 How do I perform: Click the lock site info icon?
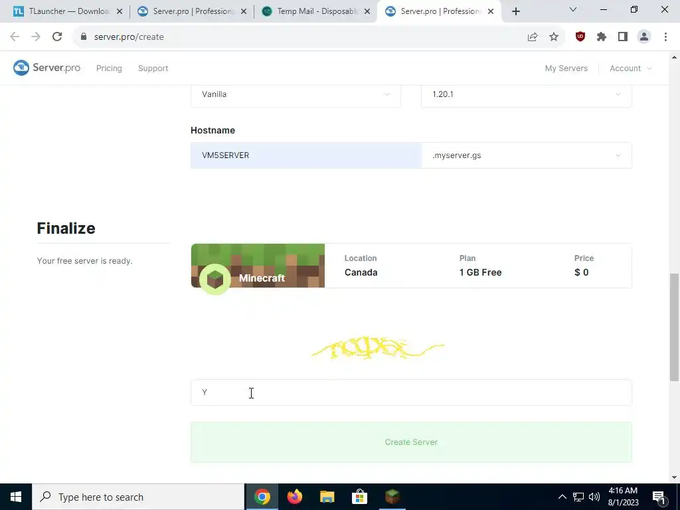coord(84,37)
